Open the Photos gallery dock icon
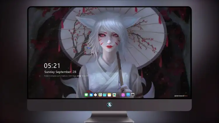Image resolution: width=219 pixels, height=123 pixels. click(114, 95)
